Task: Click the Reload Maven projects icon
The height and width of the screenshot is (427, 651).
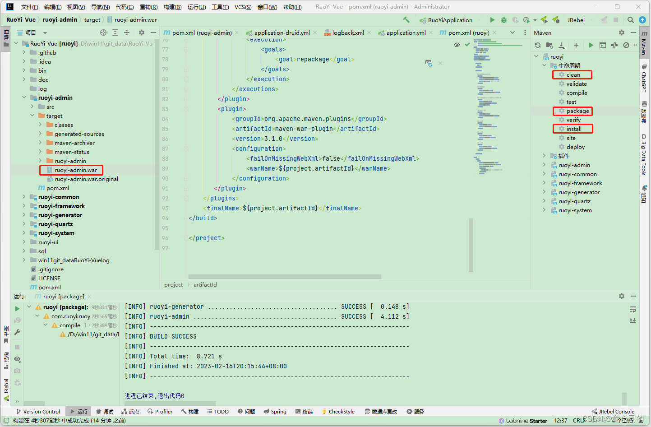Action: click(538, 45)
